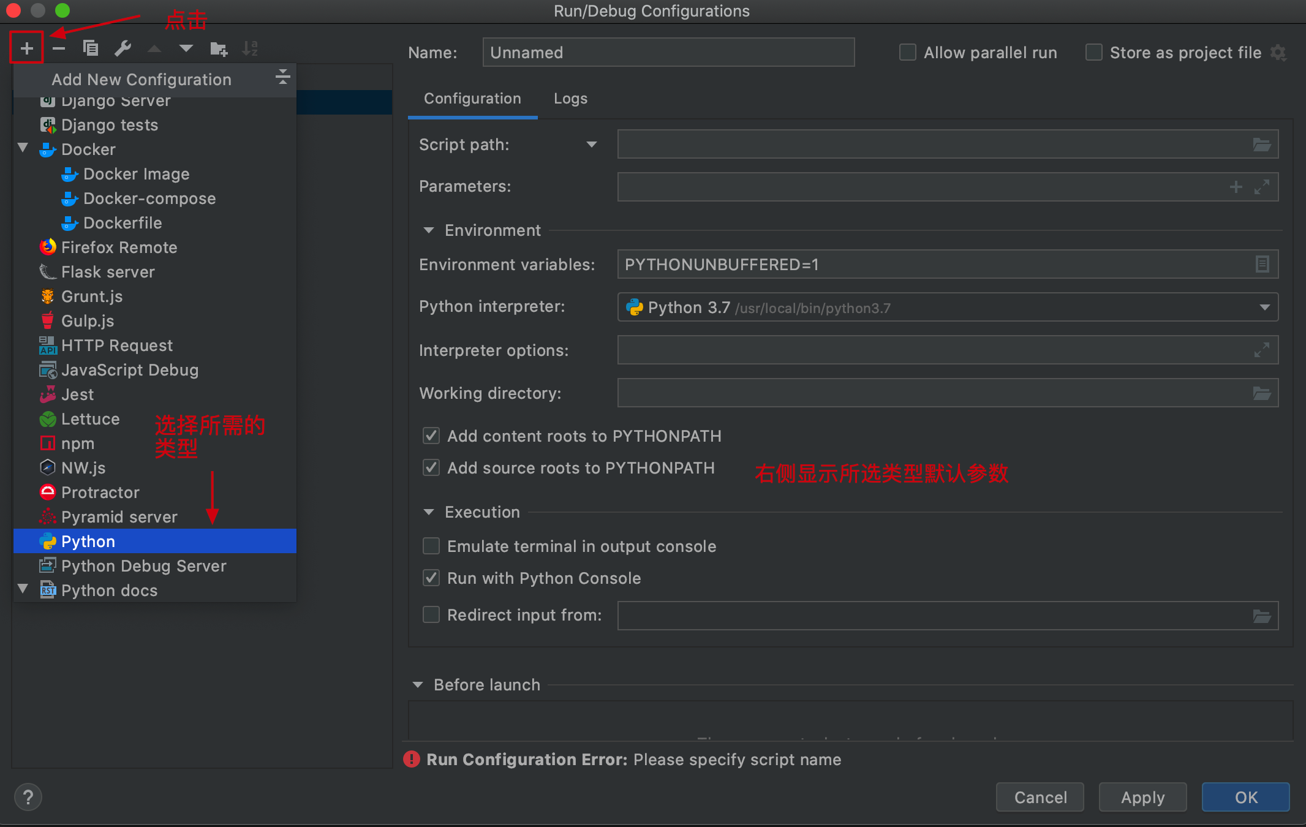Select Firefox Remote configuration type
This screenshot has height=827, width=1306.
(x=155, y=247)
